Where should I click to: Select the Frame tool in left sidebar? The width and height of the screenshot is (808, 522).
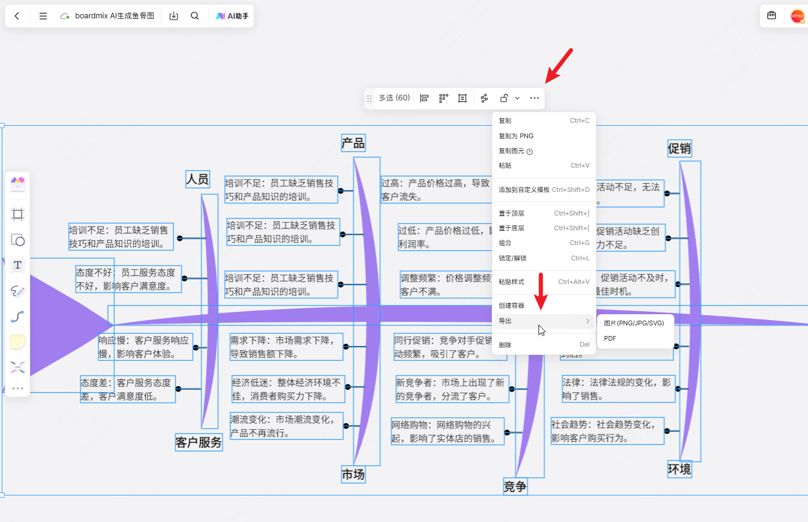point(18,214)
